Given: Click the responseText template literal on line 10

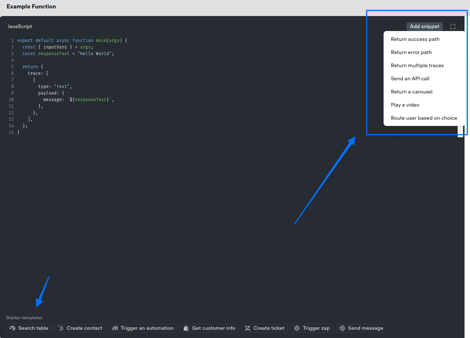Looking at the screenshot, I should [x=89, y=100].
